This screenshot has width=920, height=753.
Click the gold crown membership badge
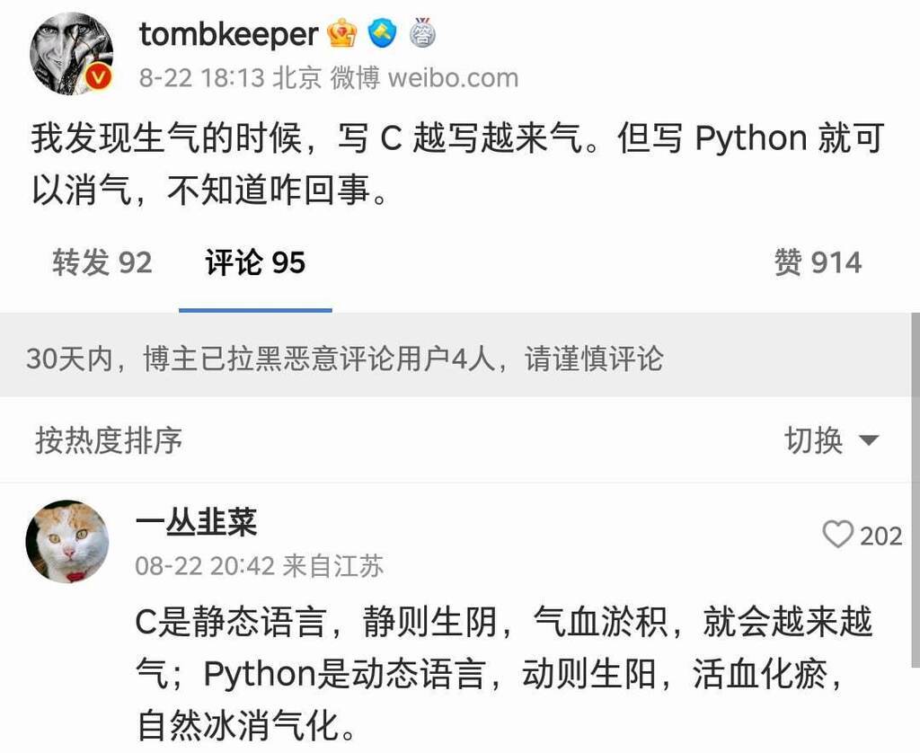pos(342,34)
